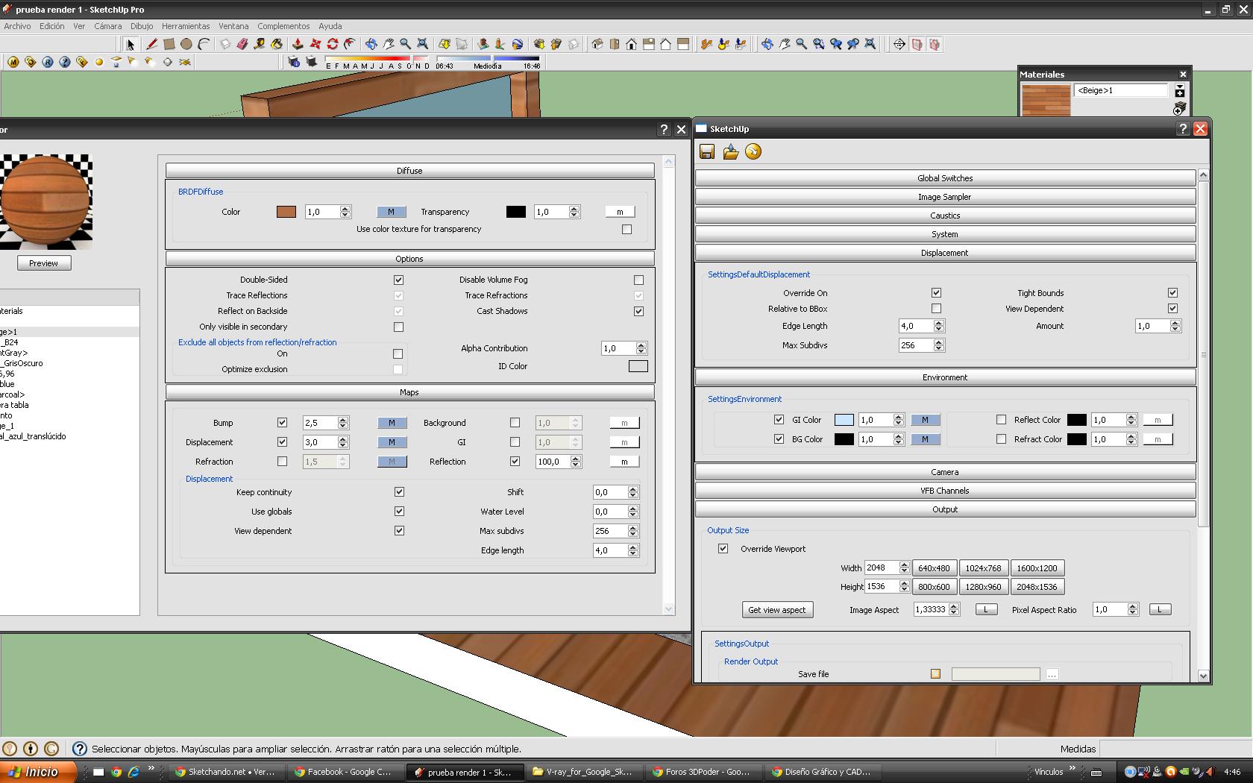This screenshot has width=1253, height=783.
Task: Click the material name field showing <Beige>1
Action: 1121,90
